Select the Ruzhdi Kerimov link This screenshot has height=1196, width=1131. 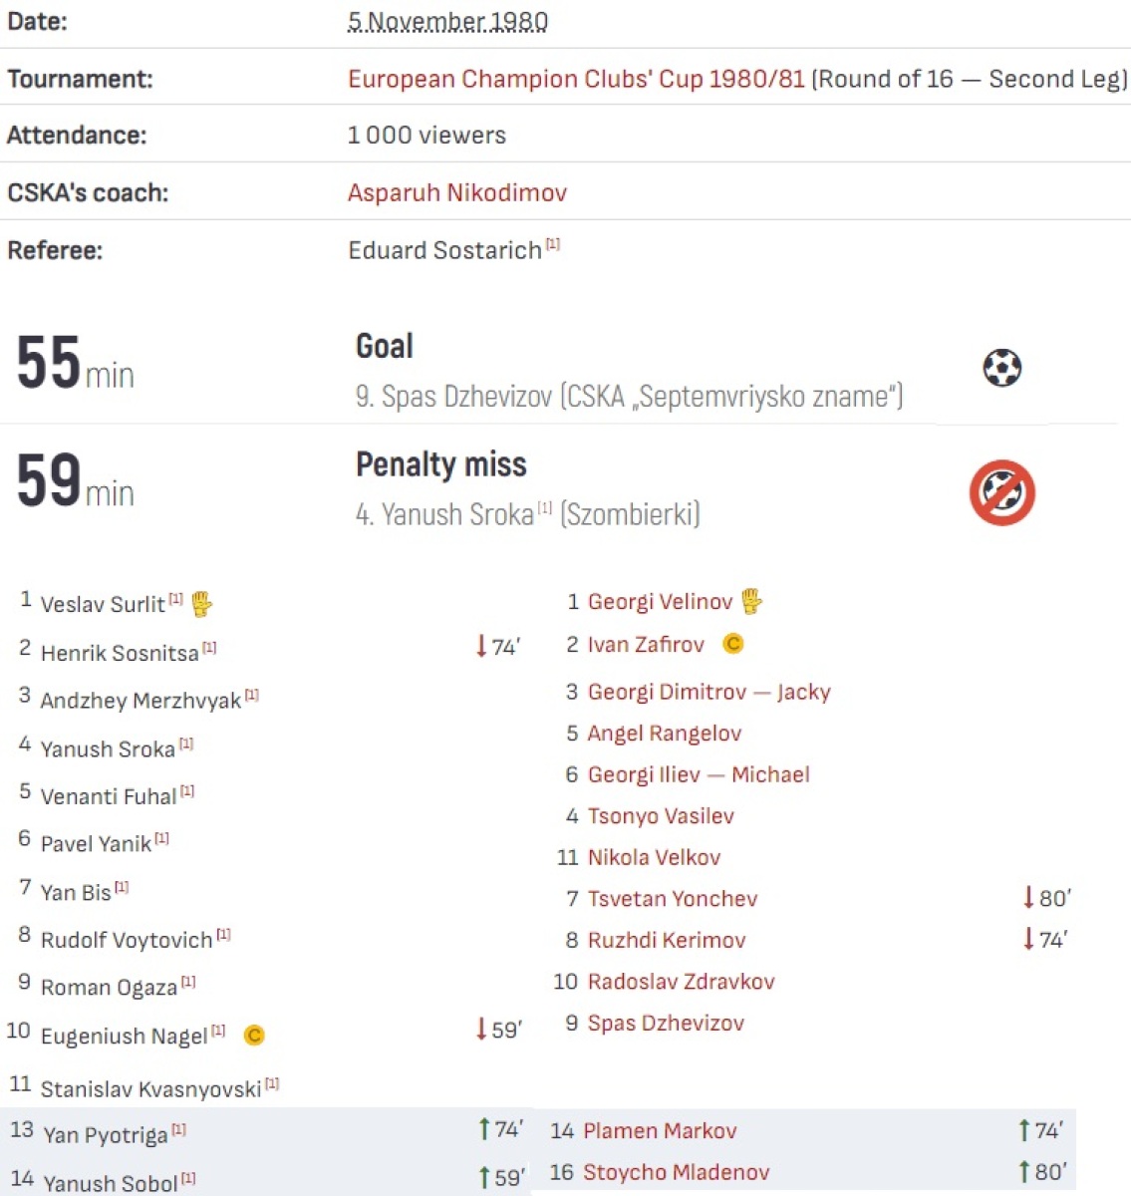coord(666,940)
